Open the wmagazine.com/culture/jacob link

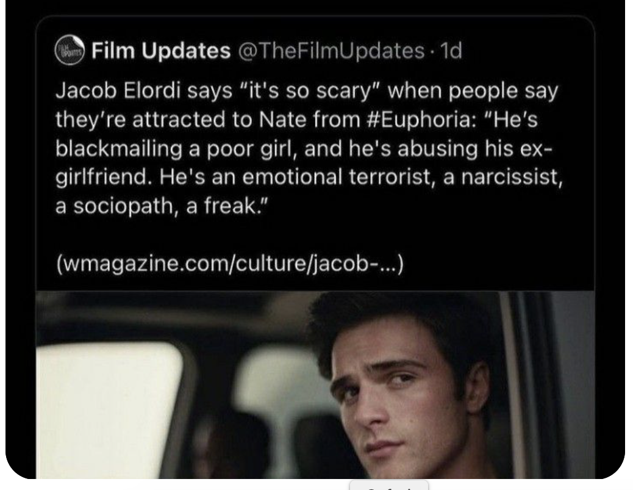point(229,264)
